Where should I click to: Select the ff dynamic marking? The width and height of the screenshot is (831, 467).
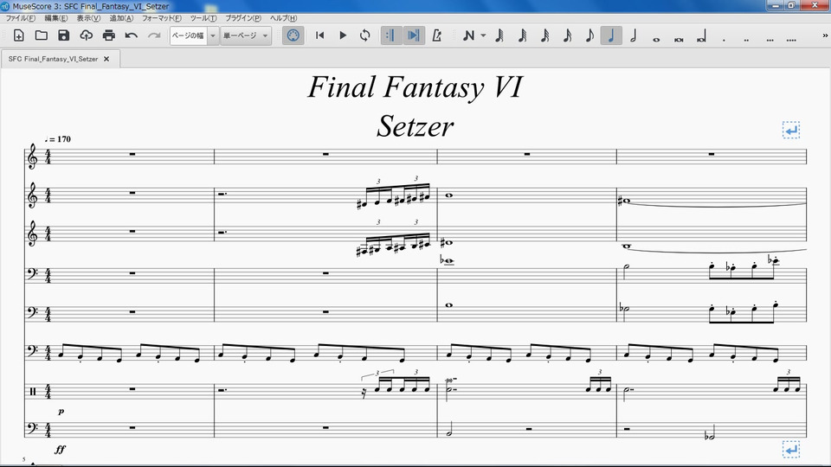click(60, 449)
